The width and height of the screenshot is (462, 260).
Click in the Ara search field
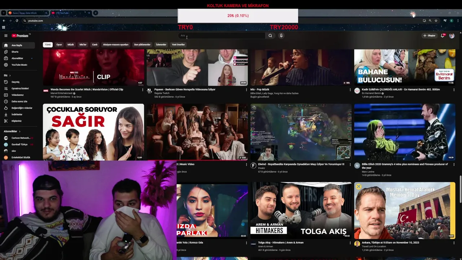pyautogui.click(x=222, y=36)
